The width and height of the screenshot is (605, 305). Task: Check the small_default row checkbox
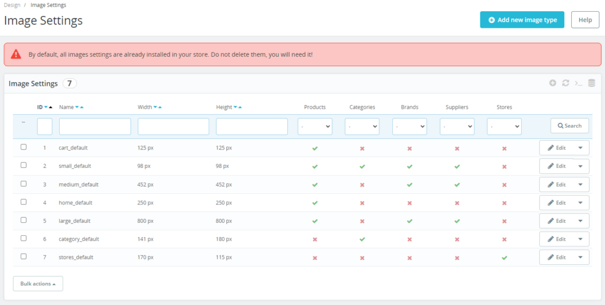point(24,165)
